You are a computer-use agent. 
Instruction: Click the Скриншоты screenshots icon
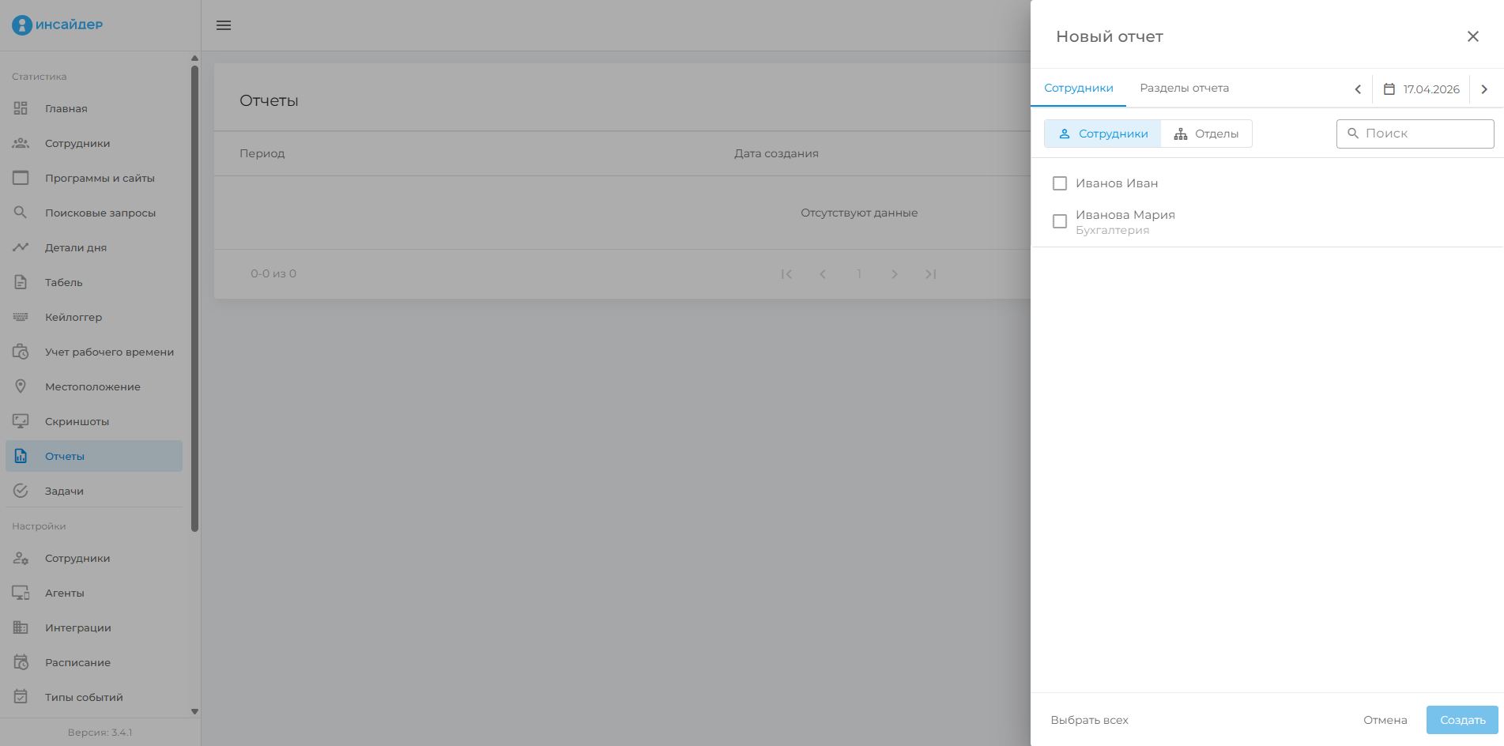pyautogui.click(x=21, y=421)
